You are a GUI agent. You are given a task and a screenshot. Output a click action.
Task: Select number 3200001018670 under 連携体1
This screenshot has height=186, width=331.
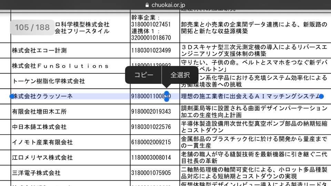tap(151, 38)
